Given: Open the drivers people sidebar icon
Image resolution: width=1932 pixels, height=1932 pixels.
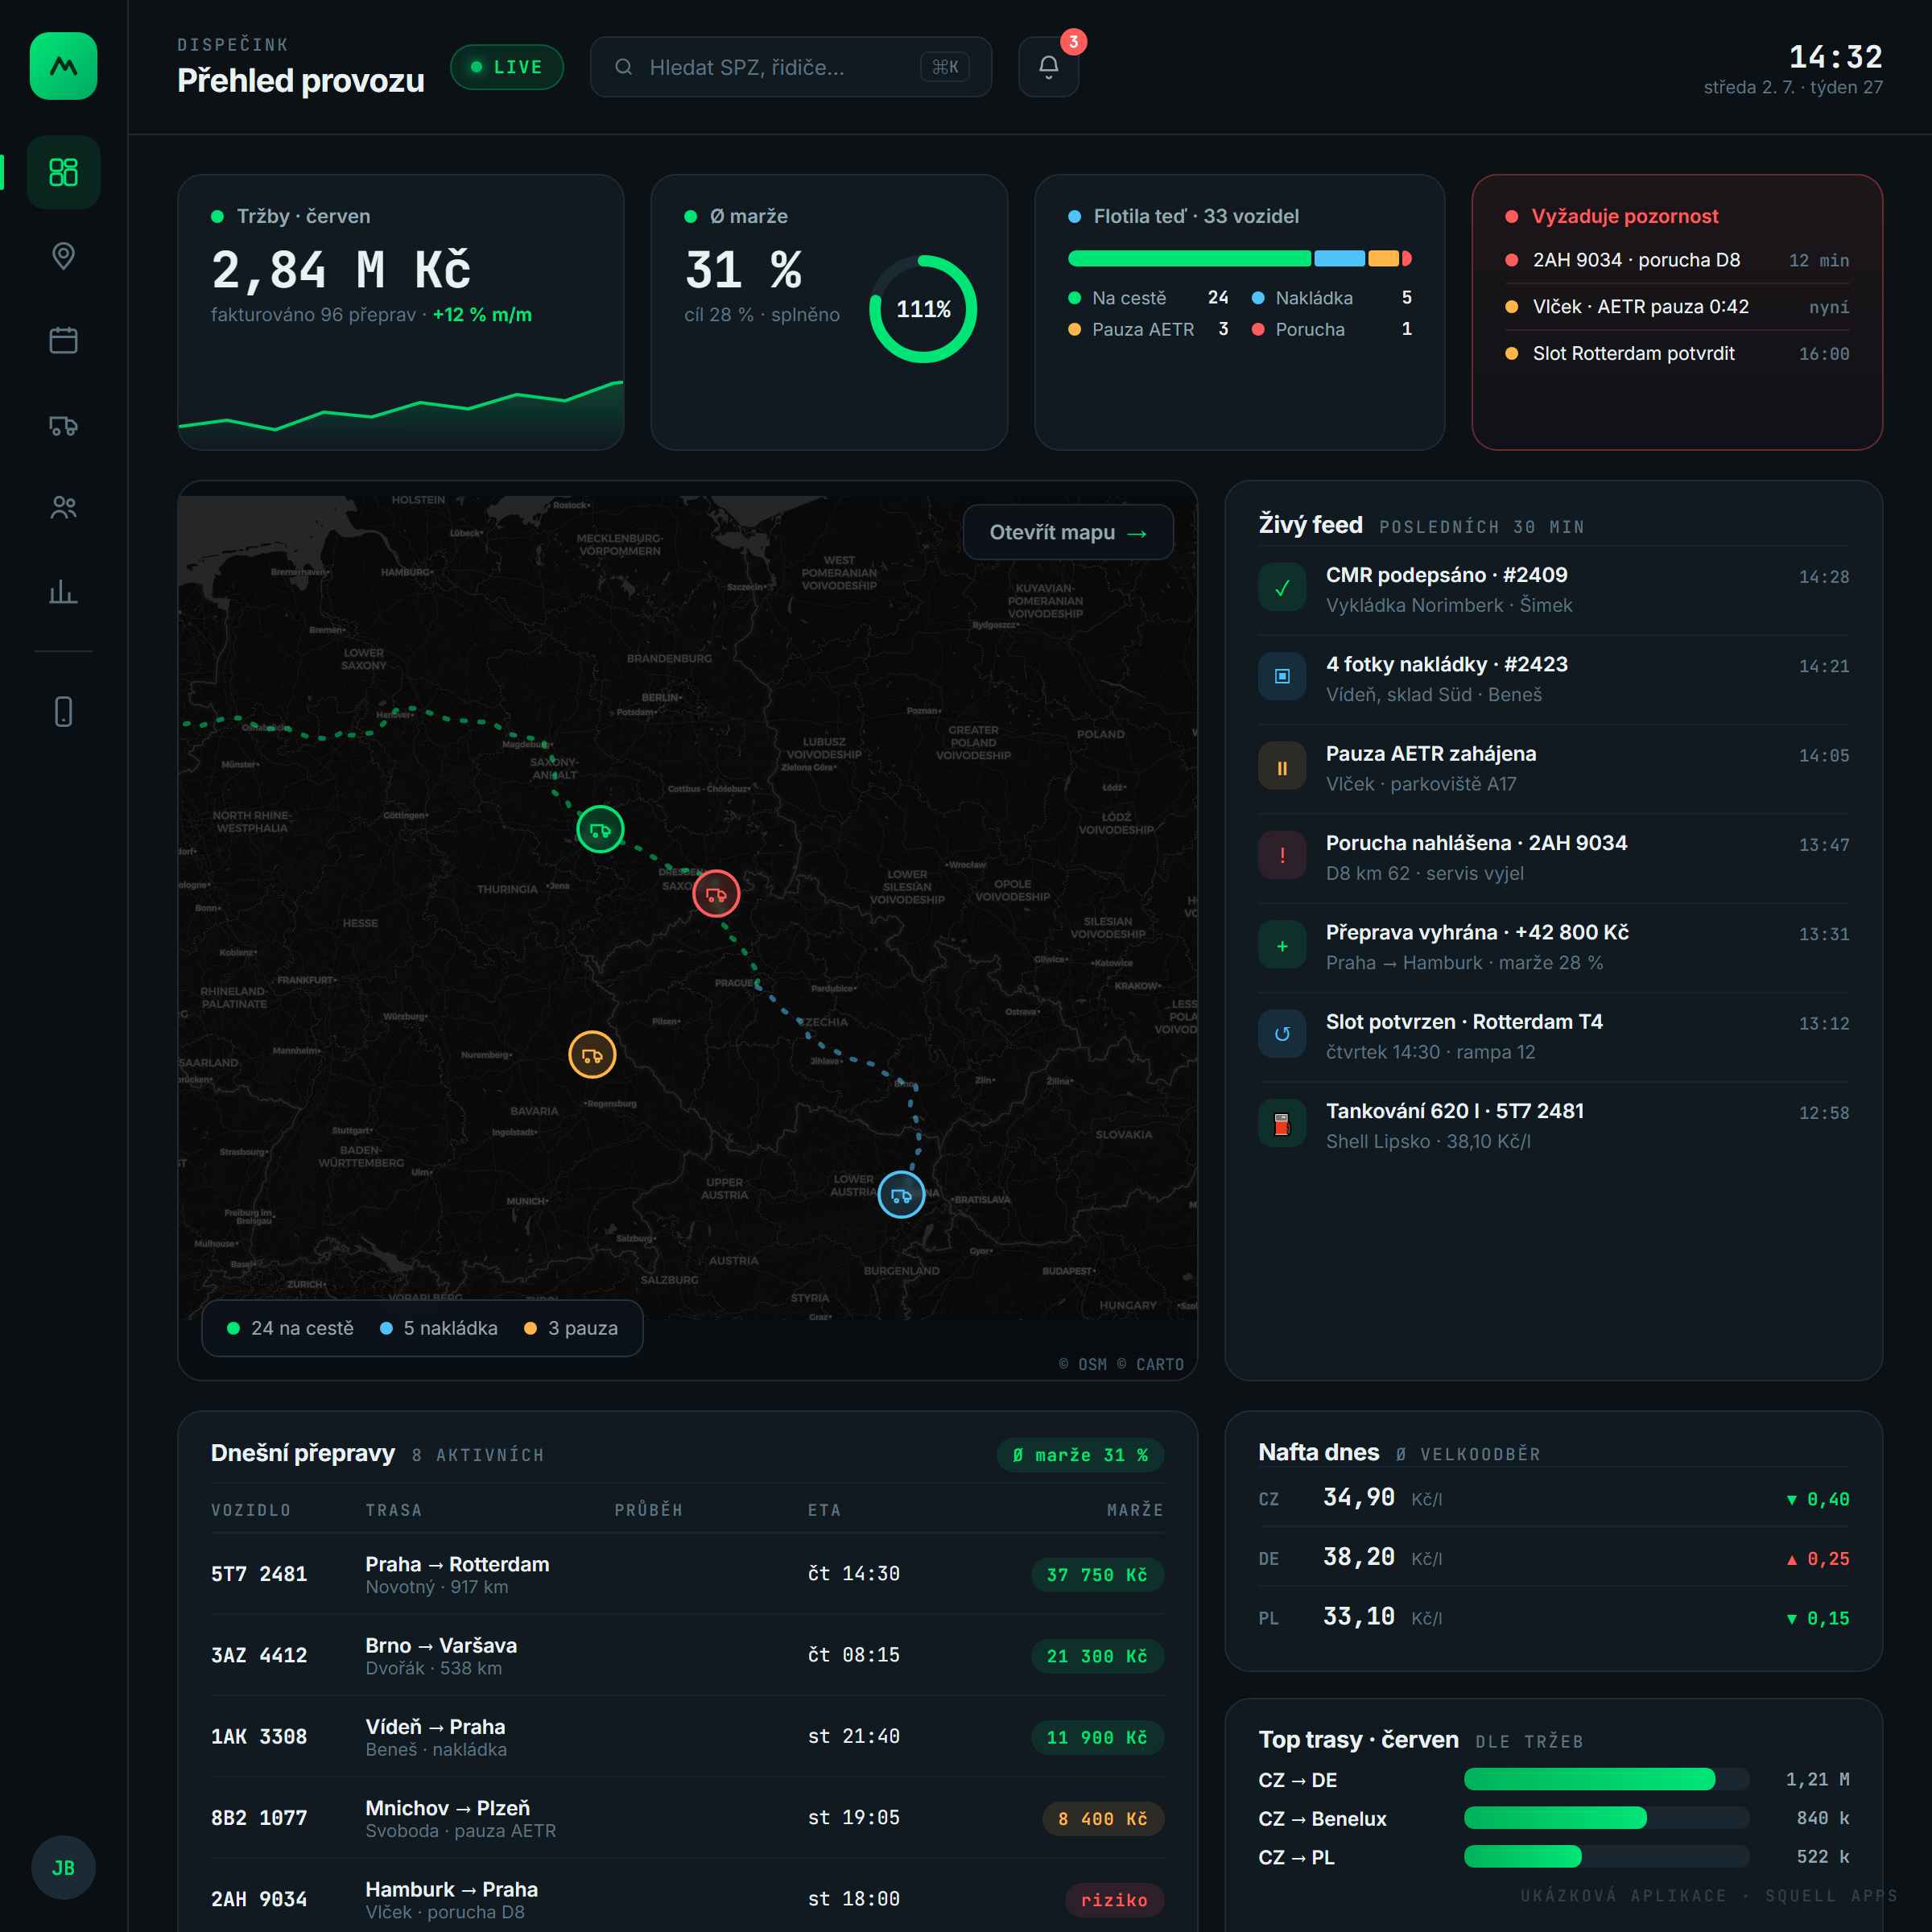Looking at the screenshot, I should tap(63, 508).
